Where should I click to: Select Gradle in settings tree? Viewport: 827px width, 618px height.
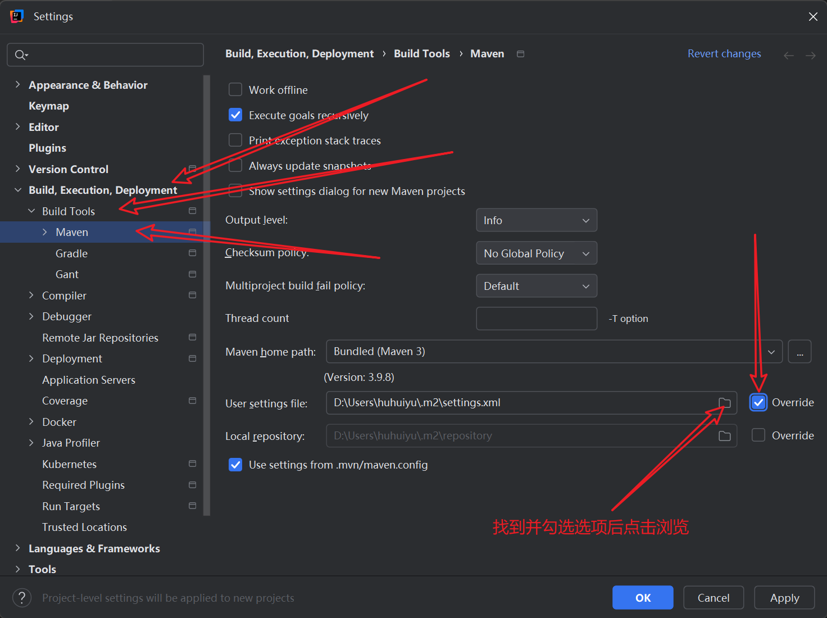71,253
